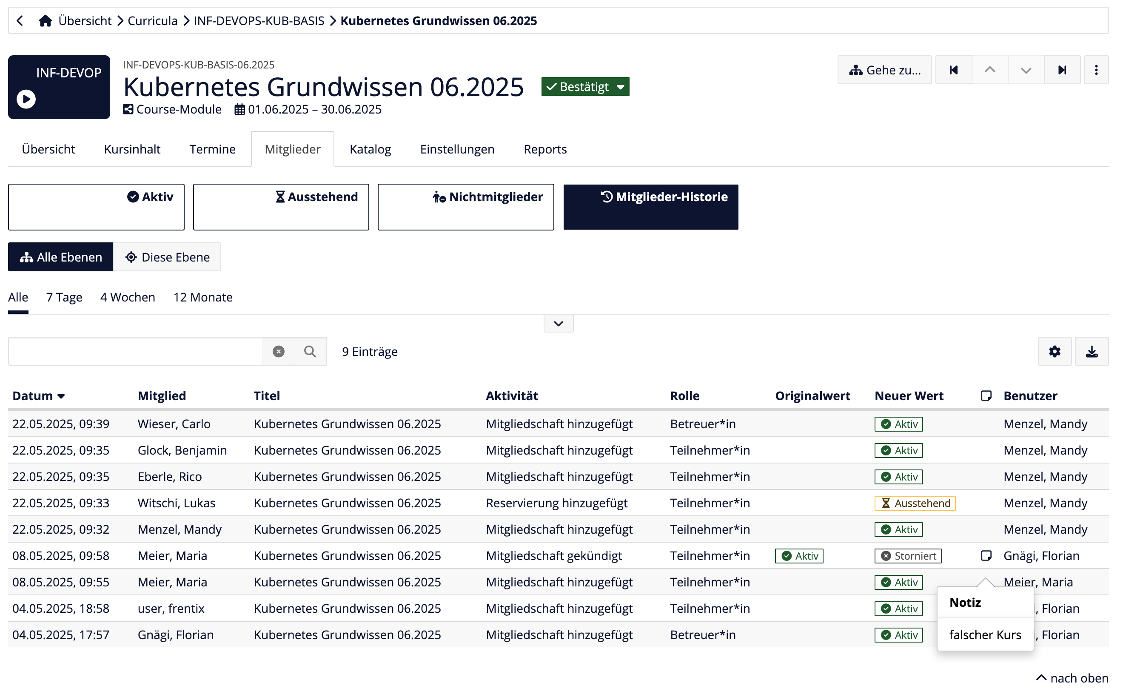Sort by Datum column arrow
Screen dimensions: 1123x694
click(x=61, y=396)
